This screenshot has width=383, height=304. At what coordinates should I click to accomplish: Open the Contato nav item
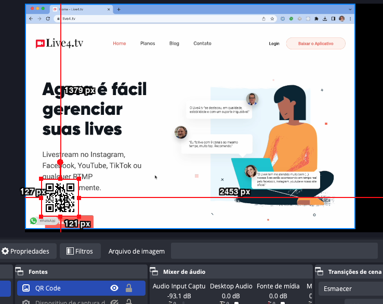tap(202, 44)
